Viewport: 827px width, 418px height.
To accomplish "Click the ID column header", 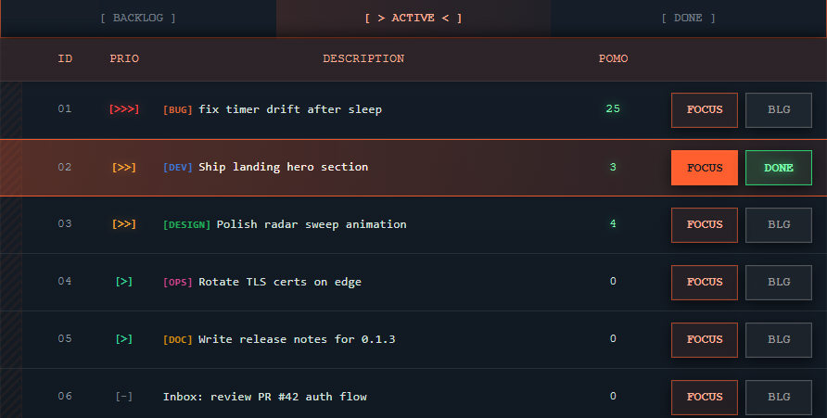I will tap(65, 58).
